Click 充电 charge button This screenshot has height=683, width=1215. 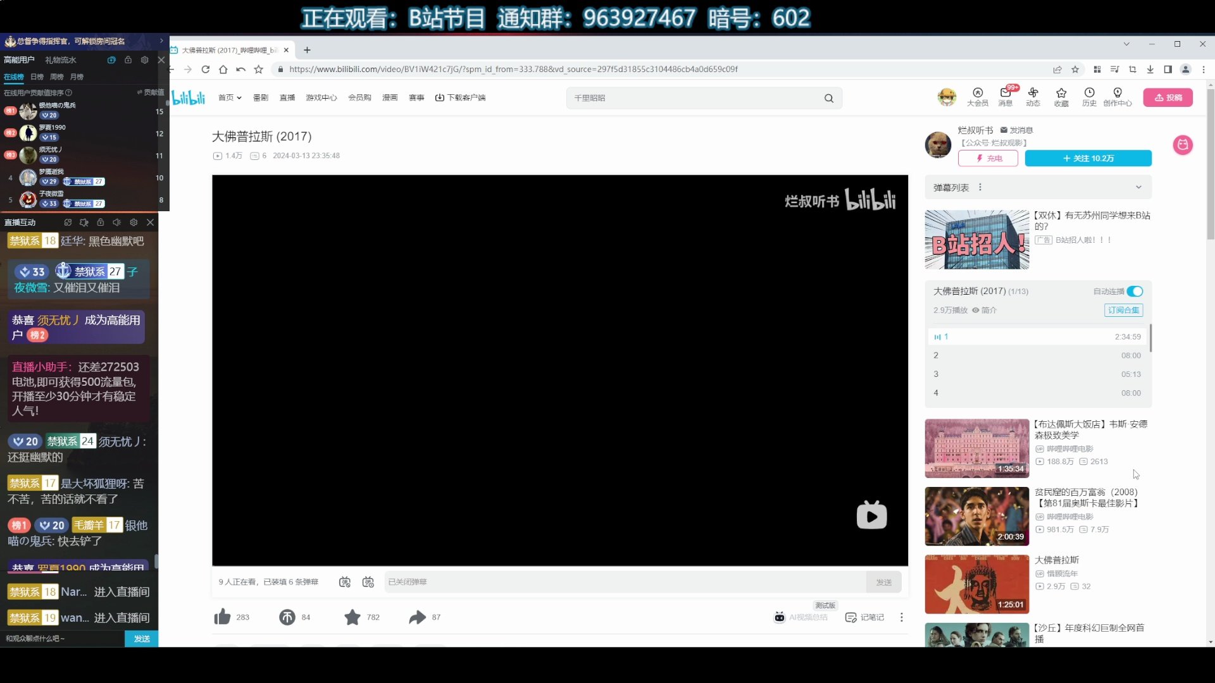pos(988,158)
